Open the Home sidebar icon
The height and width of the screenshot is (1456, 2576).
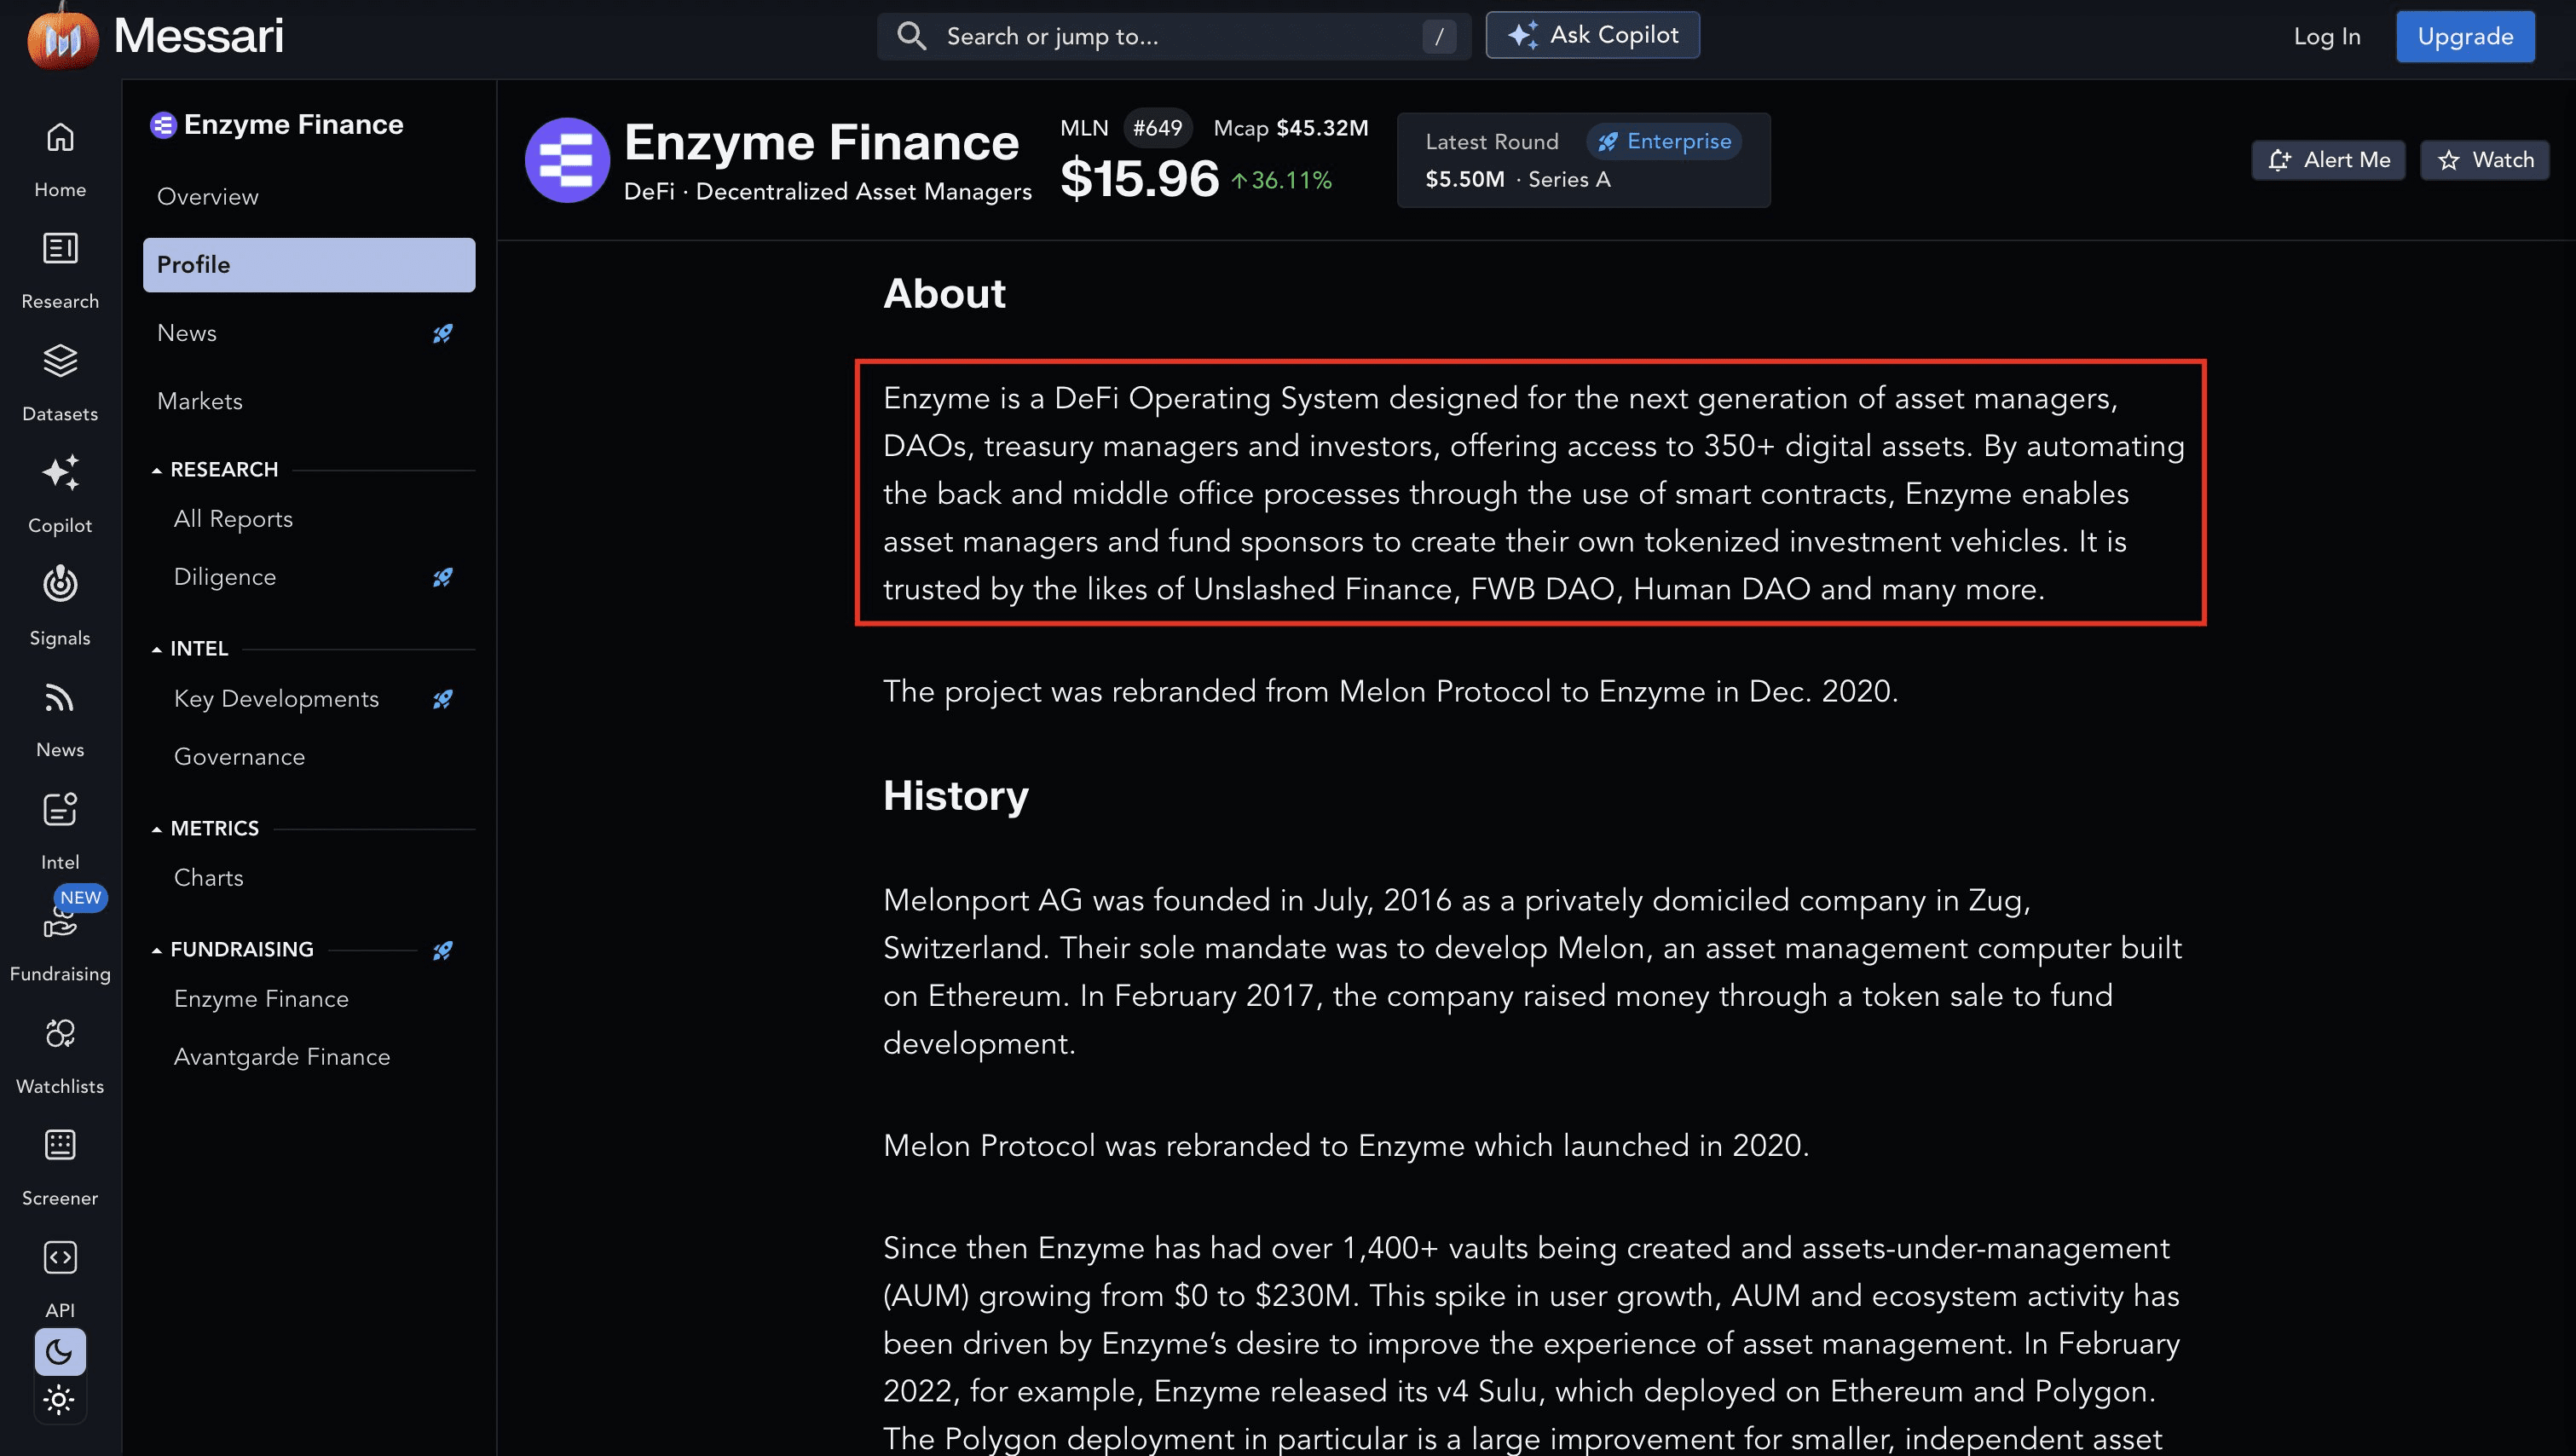pyautogui.click(x=60, y=137)
